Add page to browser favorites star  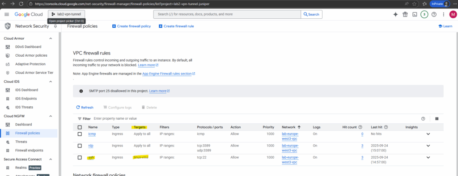click(x=414, y=4)
